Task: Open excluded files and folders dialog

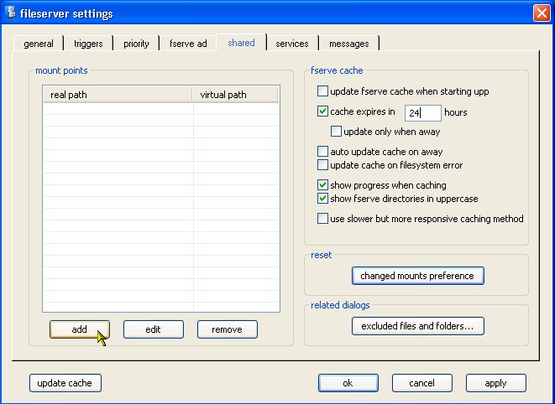Action: [x=417, y=326]
